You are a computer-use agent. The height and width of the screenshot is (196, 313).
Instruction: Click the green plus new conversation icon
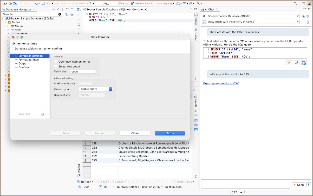(303, 22)
